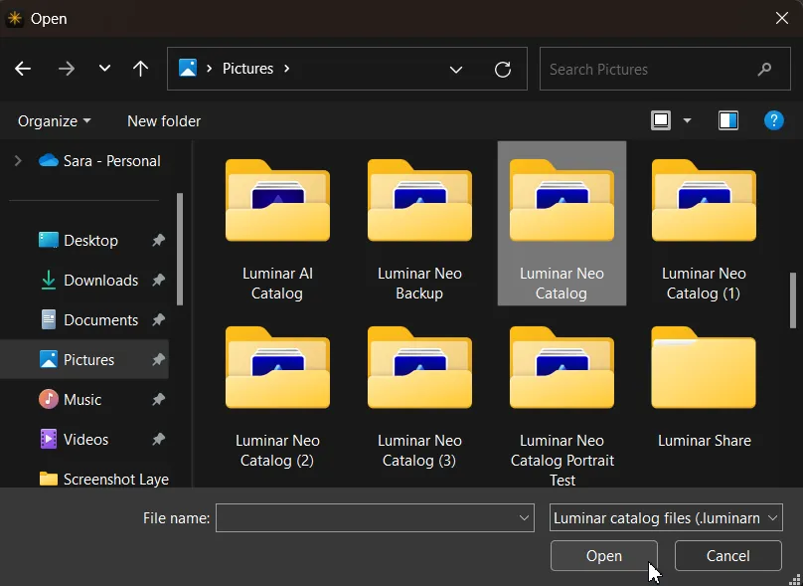803x586 pixels.
Task: Expand the view options dropdown arrow
Action: coord(687,120)
